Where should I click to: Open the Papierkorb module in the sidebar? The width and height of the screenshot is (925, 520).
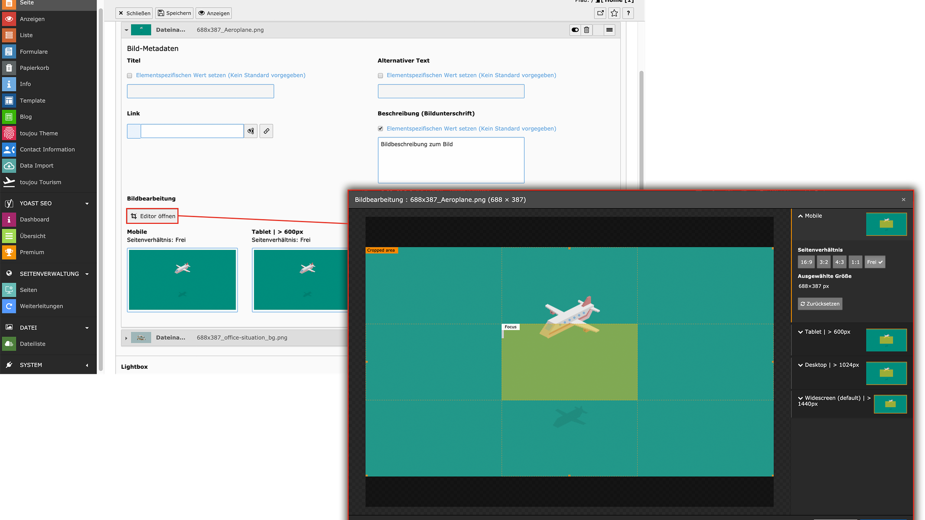34,68
